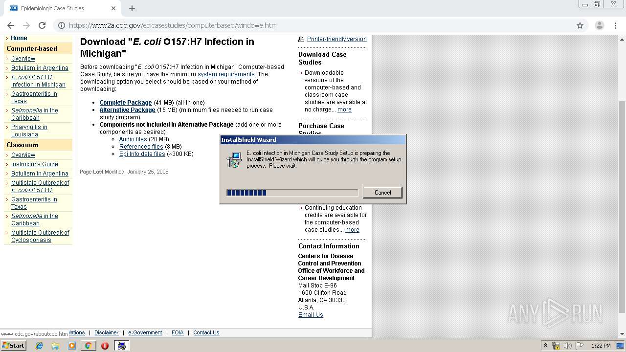Screen dimensions: 626x352
Task: Click the printer icon beside Printer-friendly version
Action: pyautogui.click(x=301, y=39)
